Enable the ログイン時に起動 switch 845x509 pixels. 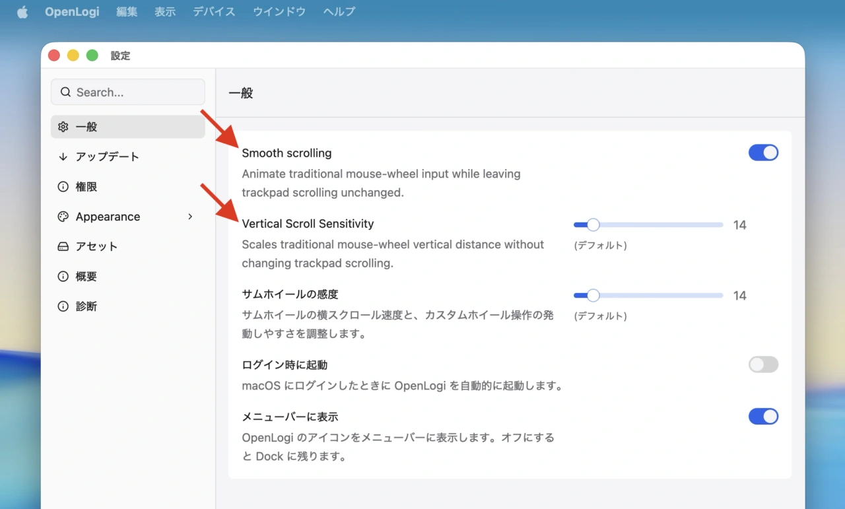(763, 364)
